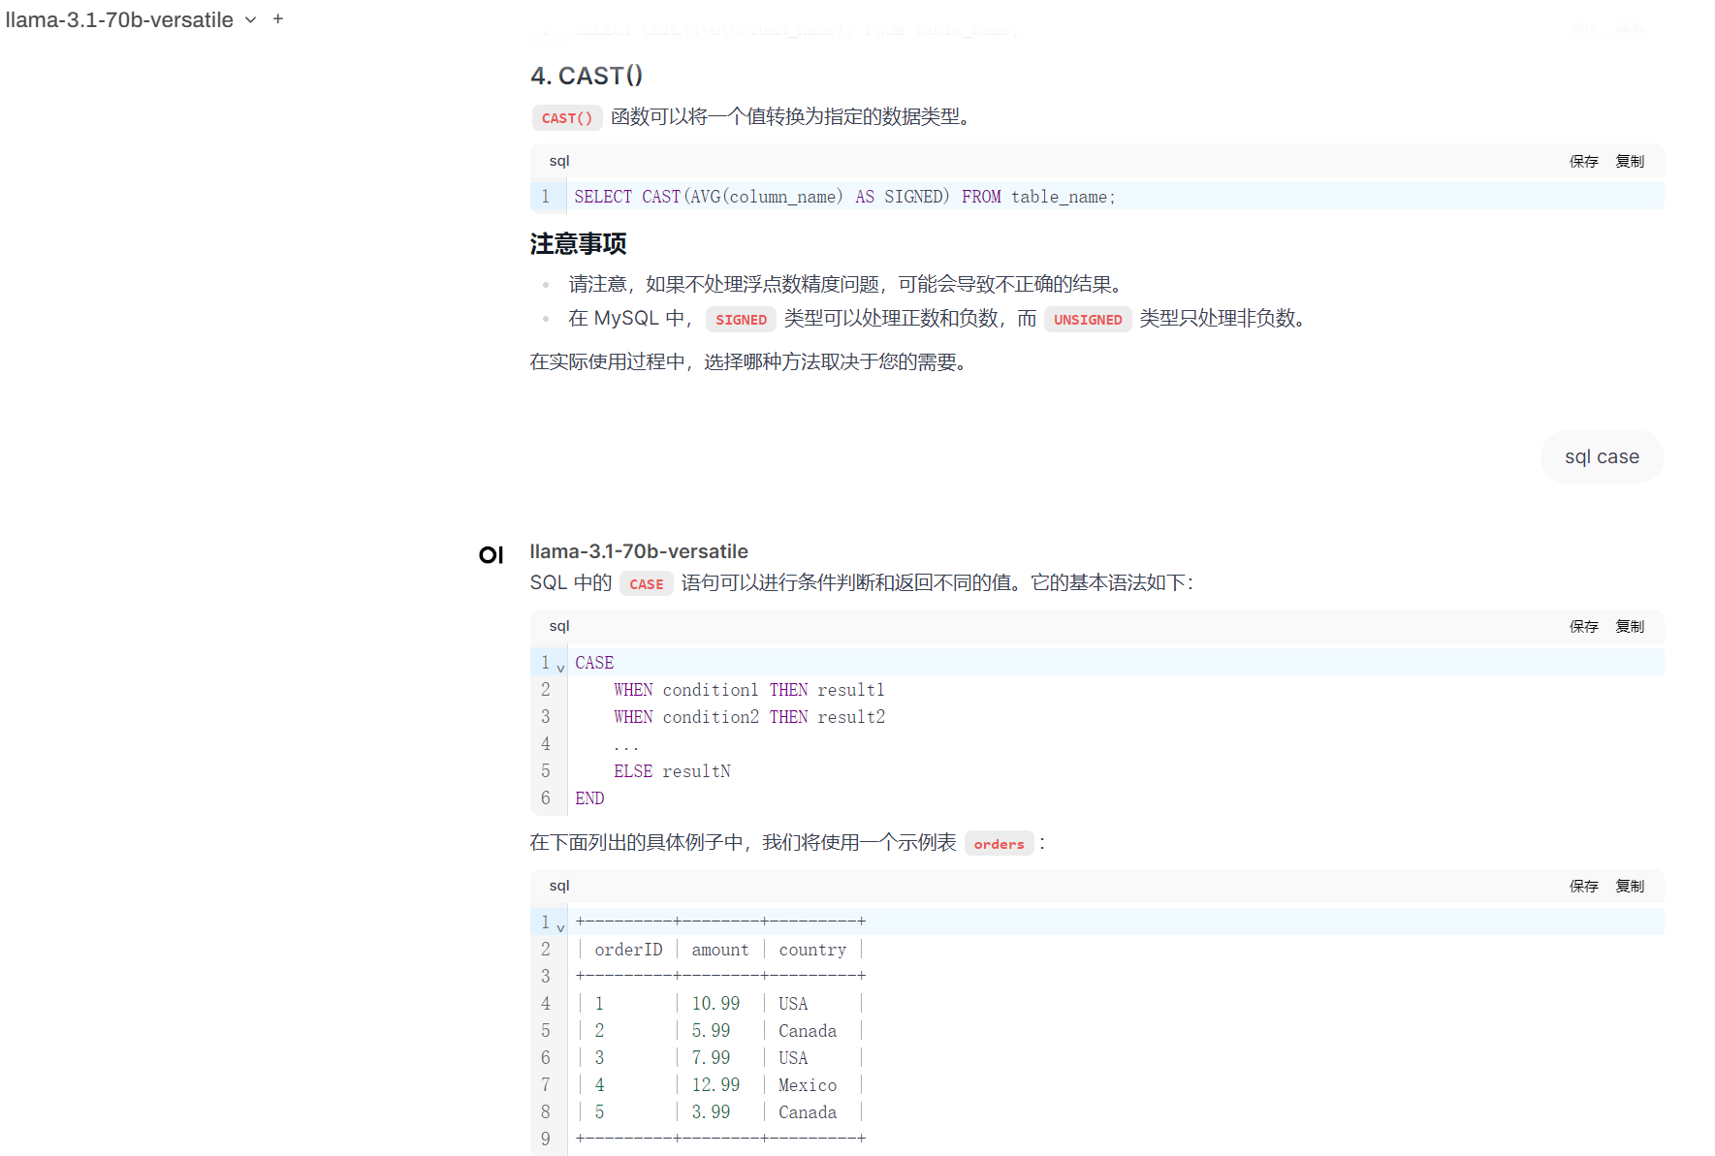1715x1156 pixels.
Task: Copy the CAST AVG SQL snippet
Action: (1630, 161)
